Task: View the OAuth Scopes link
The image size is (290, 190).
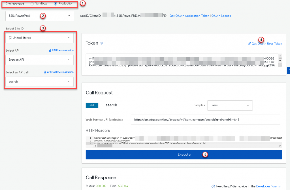Action: [x=221, y=16]
